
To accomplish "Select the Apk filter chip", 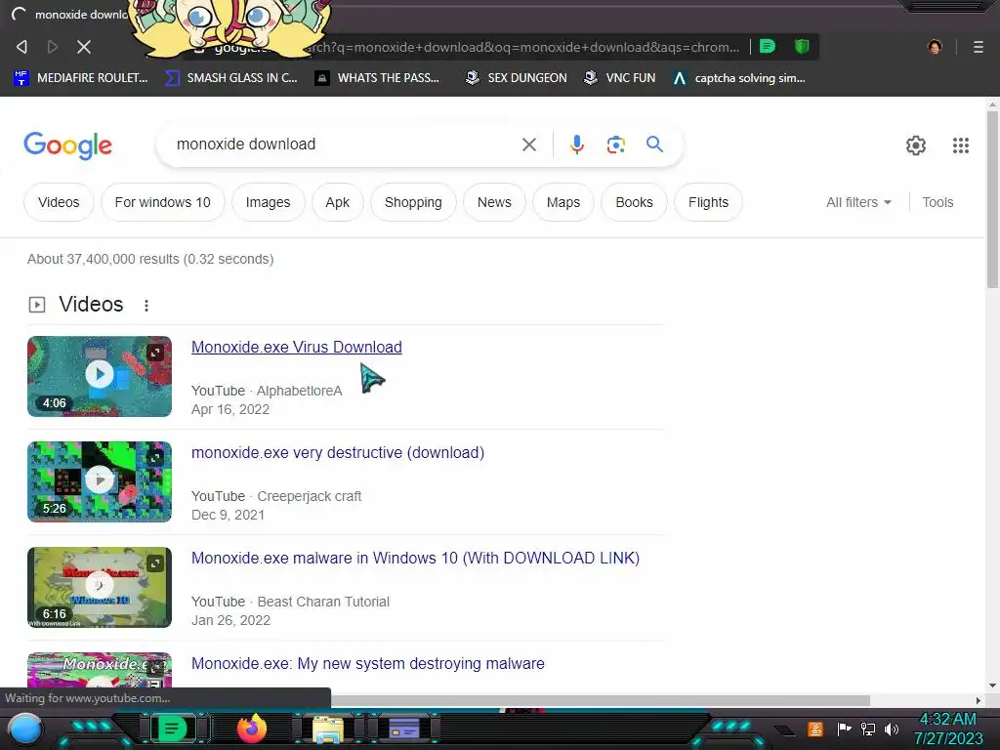I will [337, 202].
